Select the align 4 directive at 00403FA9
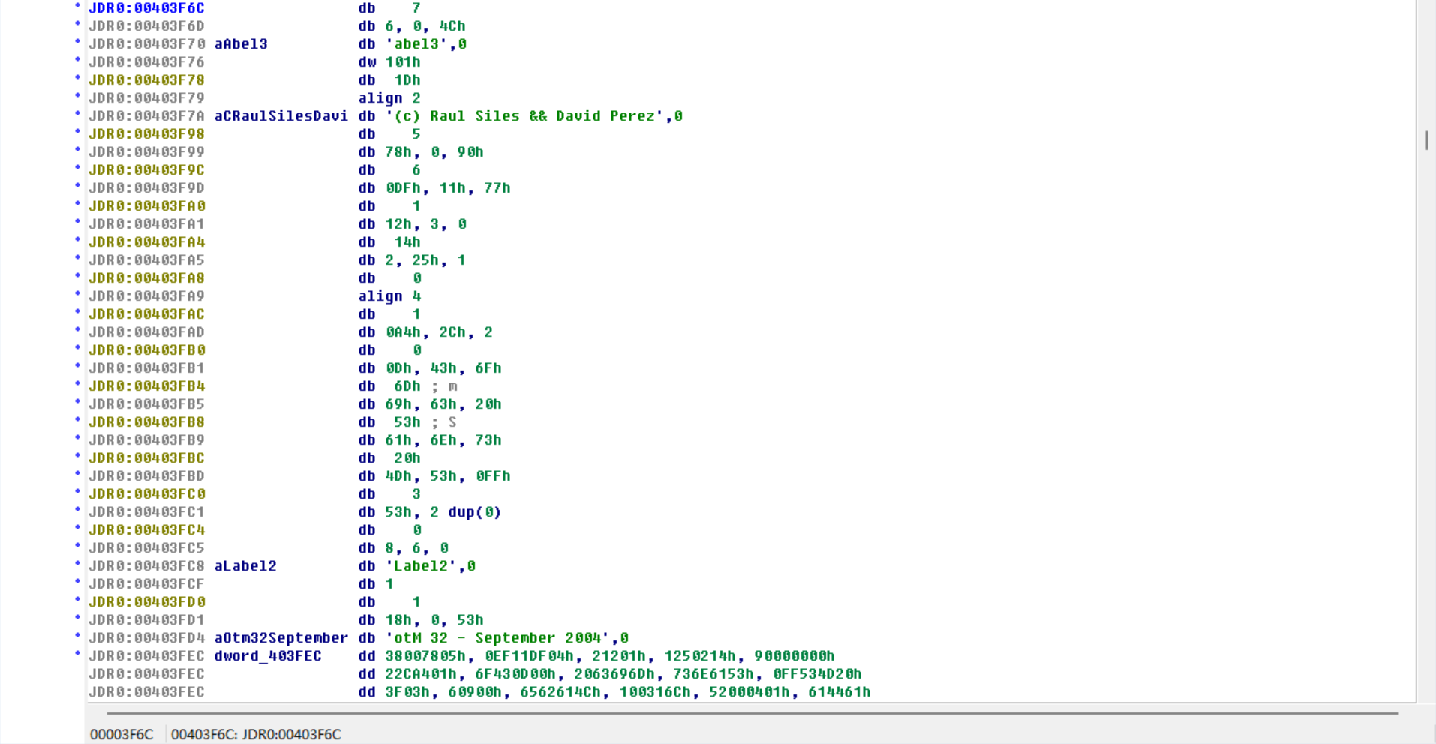This screenshot has height=744, width=1436. (389, 296)
